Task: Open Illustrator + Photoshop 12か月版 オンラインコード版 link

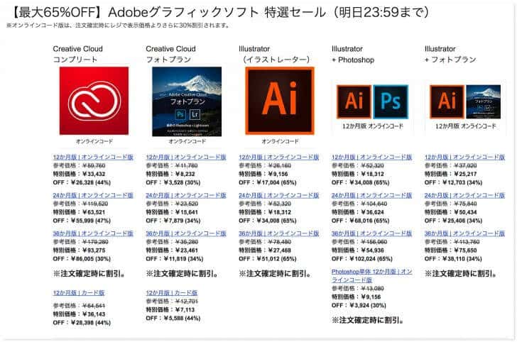Action: click(x=372, y=157)
